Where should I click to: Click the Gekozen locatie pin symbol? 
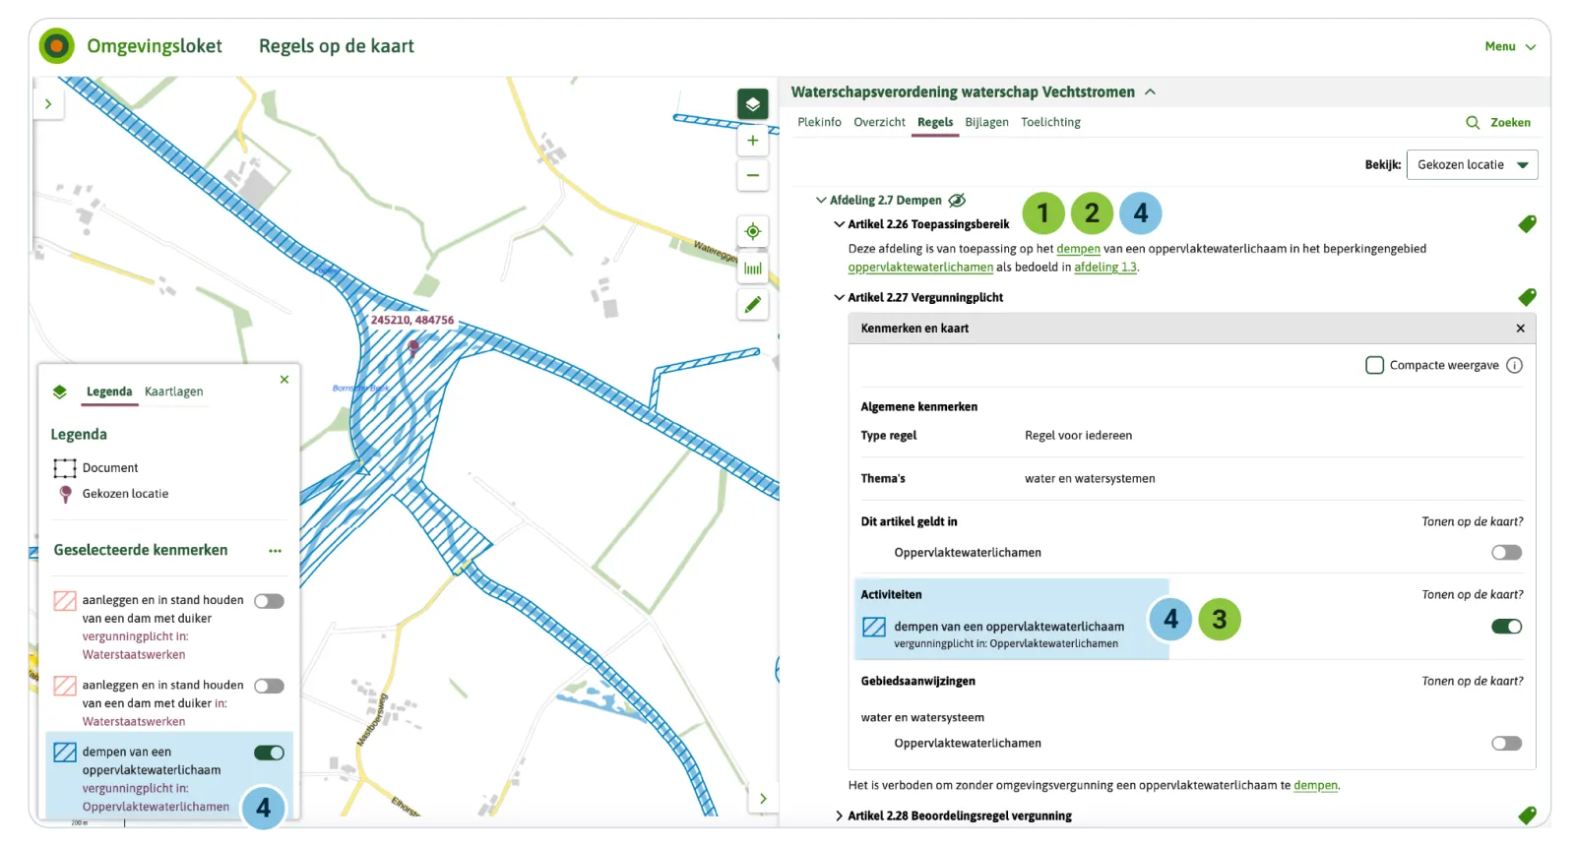click(65, 494)
